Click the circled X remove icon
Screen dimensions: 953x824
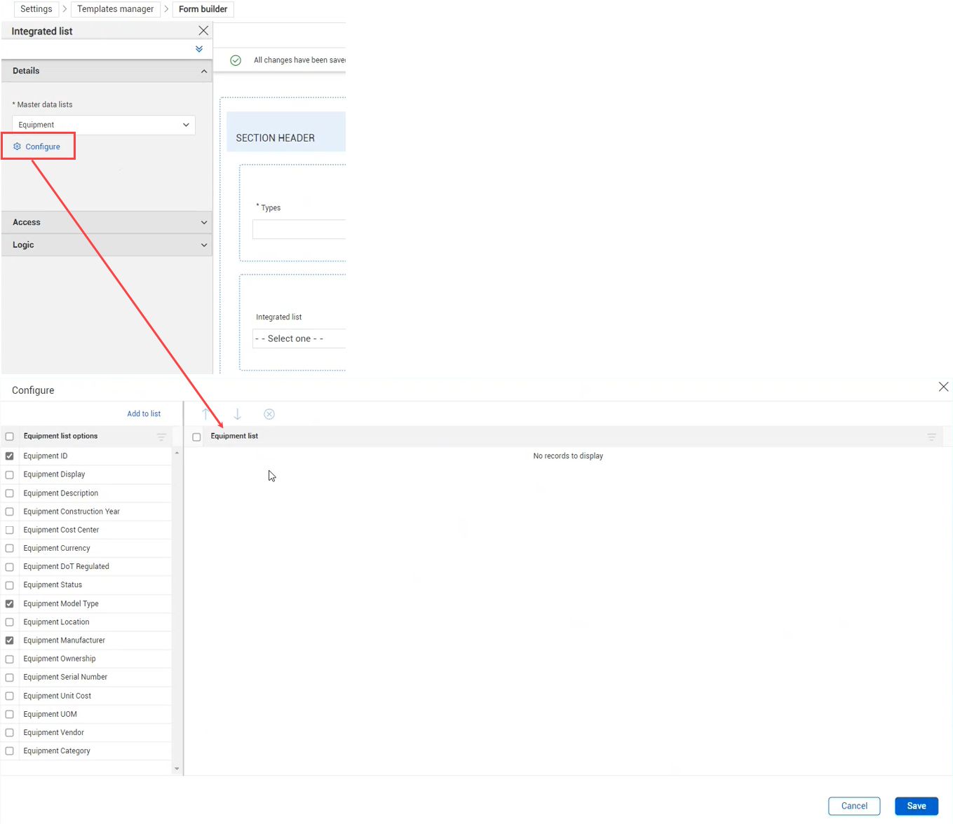click(x=269, y=414)
